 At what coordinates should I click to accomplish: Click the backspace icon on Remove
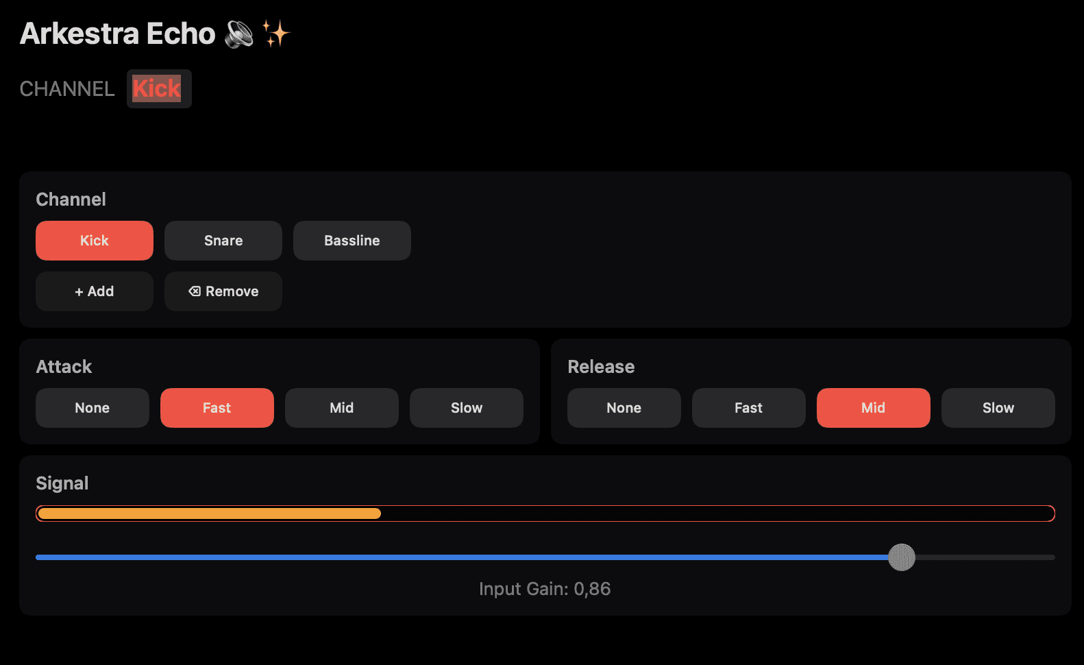[x=195, y=291]
